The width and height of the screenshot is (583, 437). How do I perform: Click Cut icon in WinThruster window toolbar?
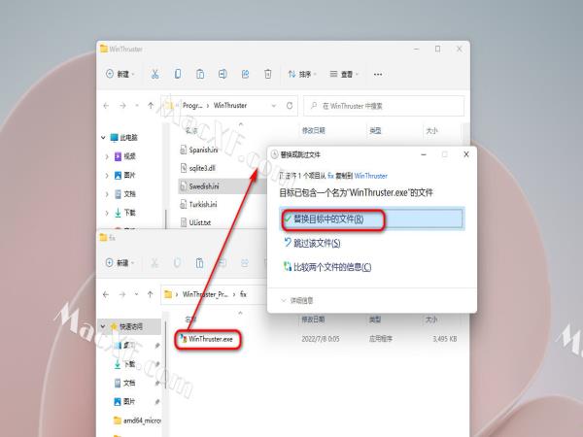(154, 74)
